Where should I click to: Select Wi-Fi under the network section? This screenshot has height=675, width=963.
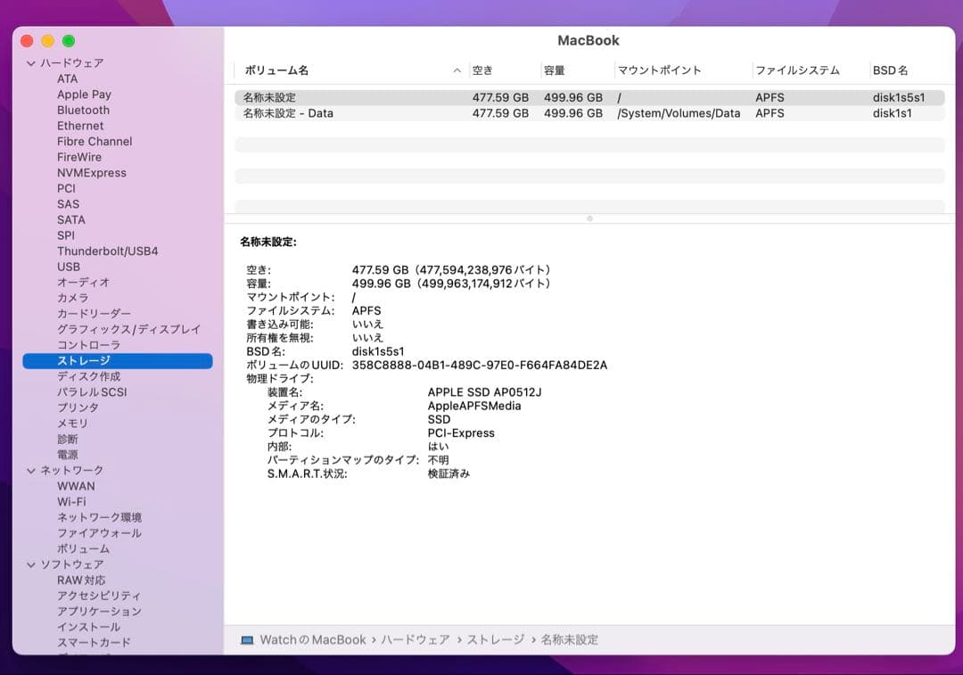(71, 502)
